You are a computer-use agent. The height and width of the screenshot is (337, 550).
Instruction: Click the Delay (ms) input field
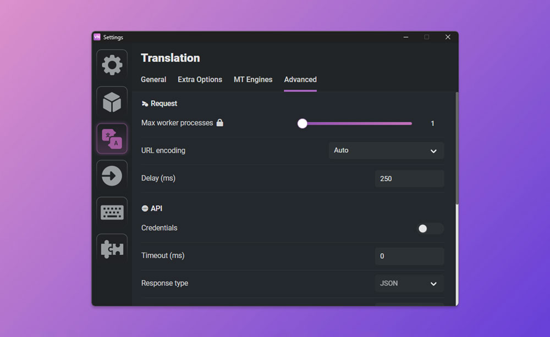[x=409, y=178]
